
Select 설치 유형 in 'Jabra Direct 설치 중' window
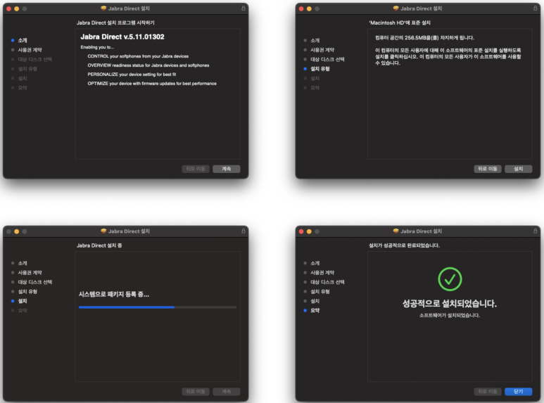coord(27,291)
